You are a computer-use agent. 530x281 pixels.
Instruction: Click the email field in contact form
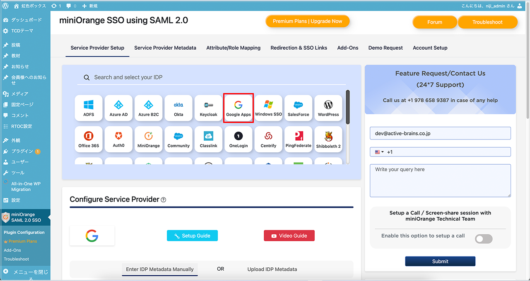[x=440, y=133]
